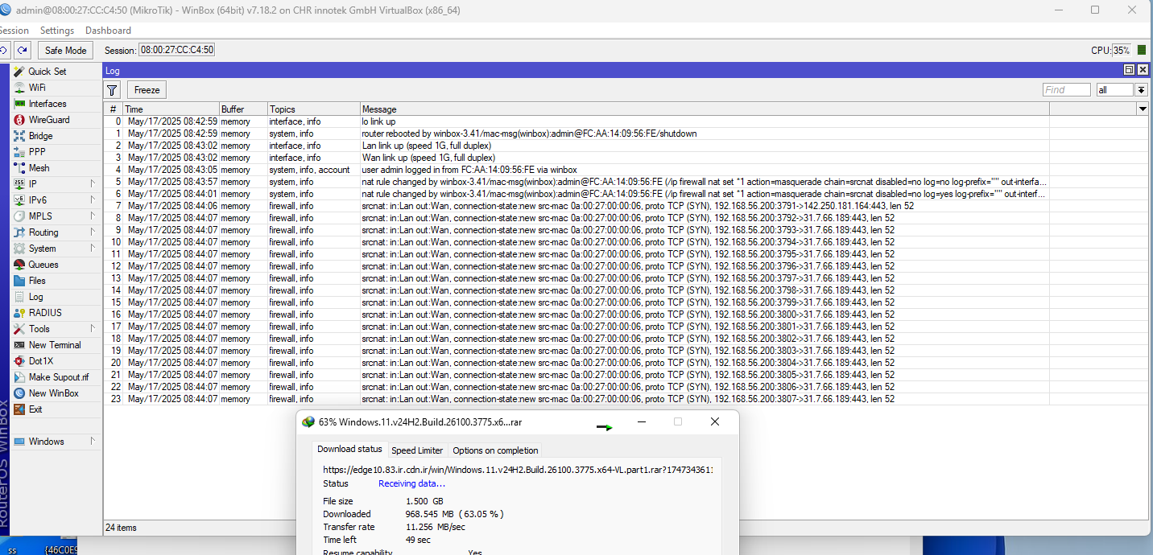Select Log in the sidebar
Image resolution: width=1153 pixels, height=555 pixels.
pos(36,297)
